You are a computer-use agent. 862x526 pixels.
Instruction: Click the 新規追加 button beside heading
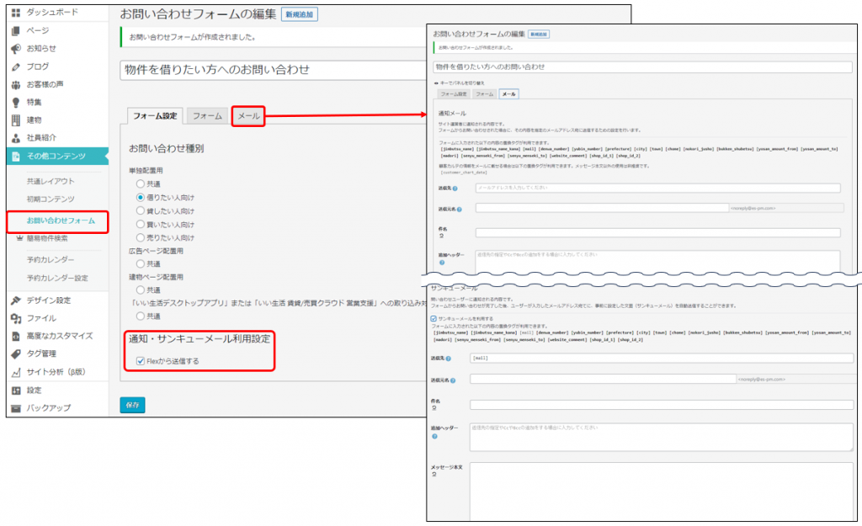[300, 15]
